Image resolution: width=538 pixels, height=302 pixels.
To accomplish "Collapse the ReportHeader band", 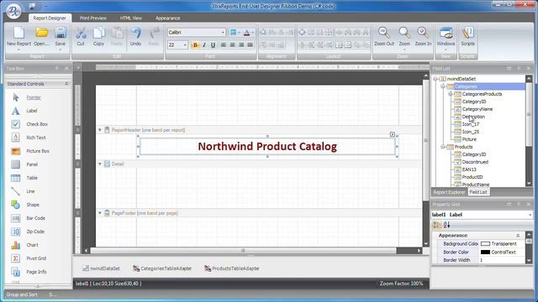I will pos(100,130).
